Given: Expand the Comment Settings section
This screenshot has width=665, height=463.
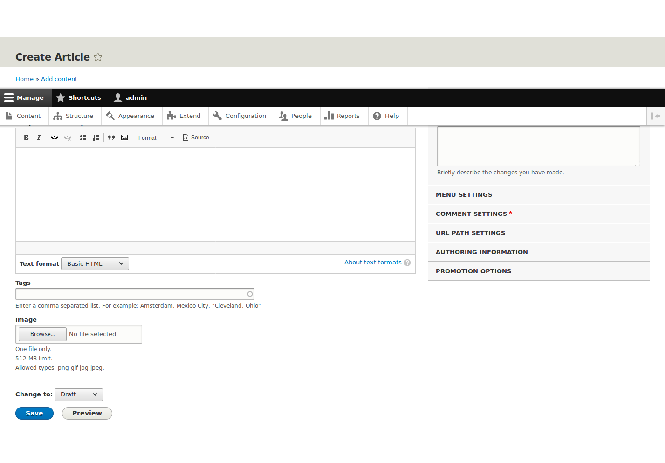Looking at the screenshot, I should point(471,214).
